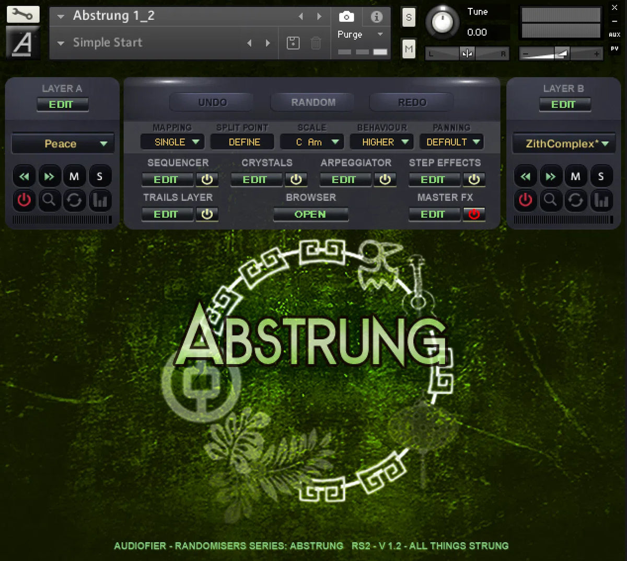627x561 pixels.
Task: Expand the Behaviour HIGHER dropdown
Action: tap(381, 142)
